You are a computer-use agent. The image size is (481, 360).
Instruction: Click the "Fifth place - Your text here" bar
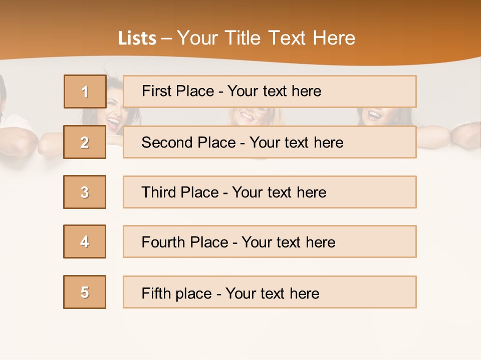[270, 292]
